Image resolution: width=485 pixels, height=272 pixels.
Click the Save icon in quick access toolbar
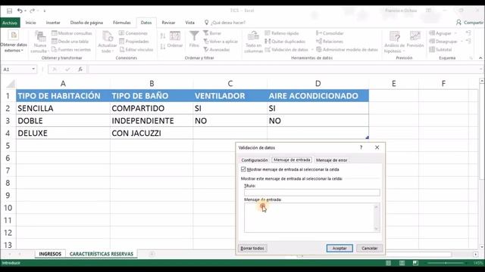click(x=9, y=11)
